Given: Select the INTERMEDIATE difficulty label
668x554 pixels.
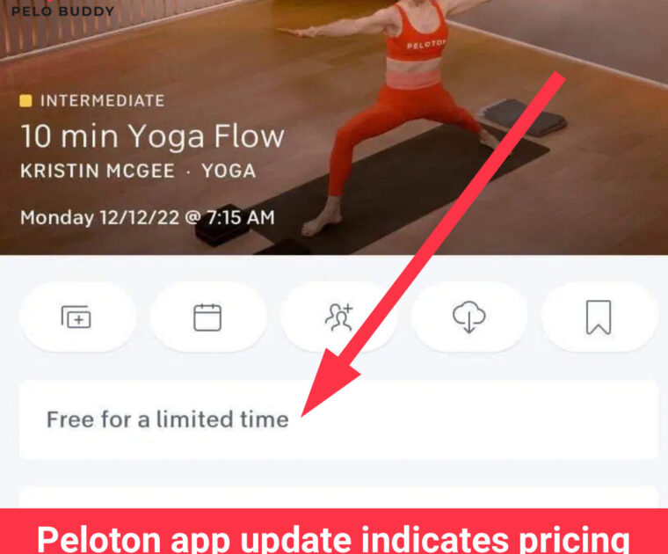Looking at the screenshot, I should point(102,100).
